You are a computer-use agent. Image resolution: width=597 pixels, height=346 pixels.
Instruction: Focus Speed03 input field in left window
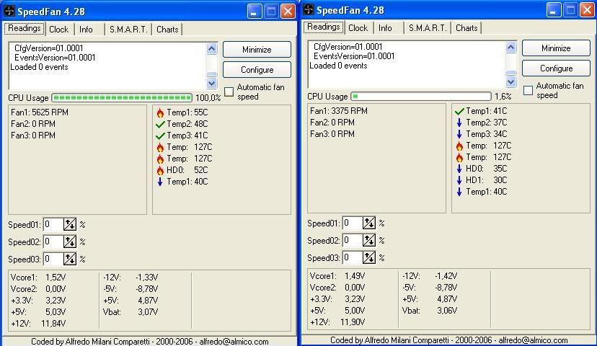(53, 259)
